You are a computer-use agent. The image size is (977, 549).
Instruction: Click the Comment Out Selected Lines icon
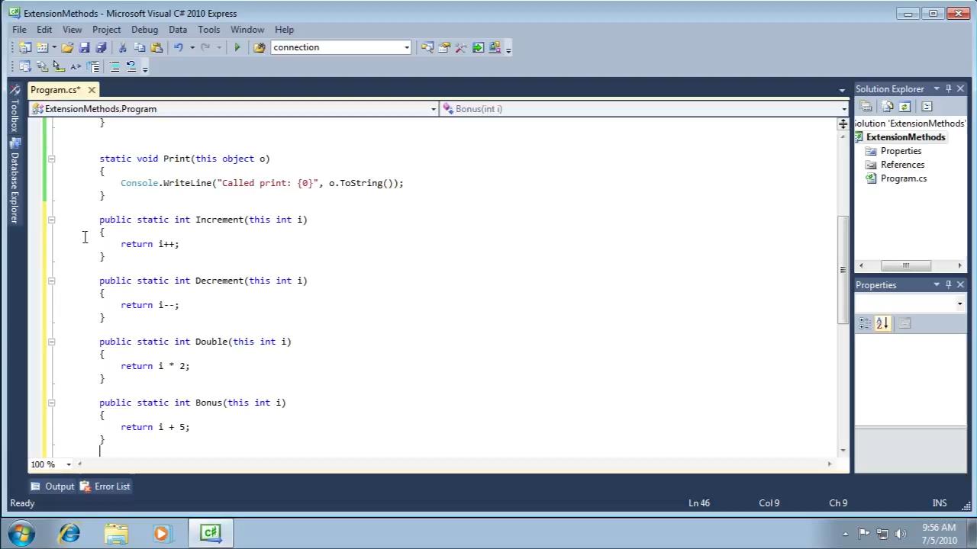(114, 67)
